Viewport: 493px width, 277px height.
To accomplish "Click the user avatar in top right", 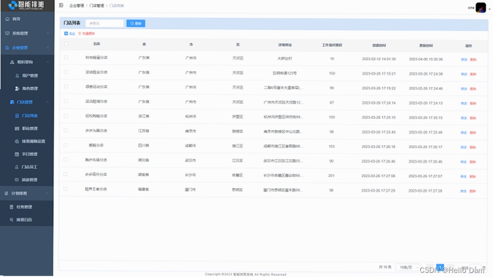I will coord(481,7).
